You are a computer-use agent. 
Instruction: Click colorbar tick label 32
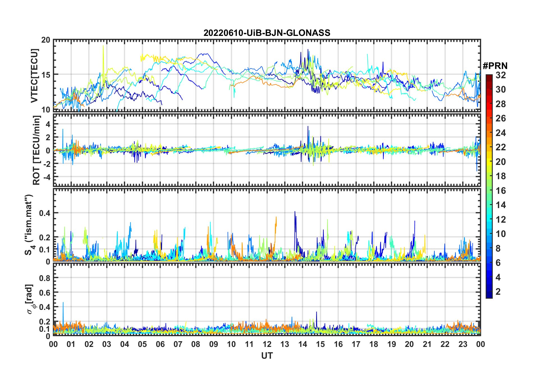coord(501,75)
